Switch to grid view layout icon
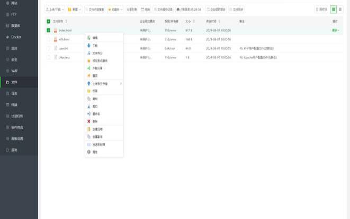Image resolution: width=350 pixels, height=219 pixels. point(340,10)
